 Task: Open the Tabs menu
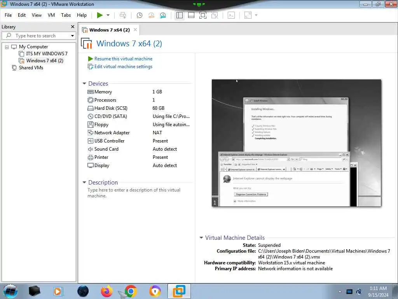pyautogui.click(x=66, y=15)
